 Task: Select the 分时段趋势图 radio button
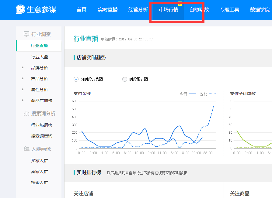pyautogui.click(x=76, y=79)
